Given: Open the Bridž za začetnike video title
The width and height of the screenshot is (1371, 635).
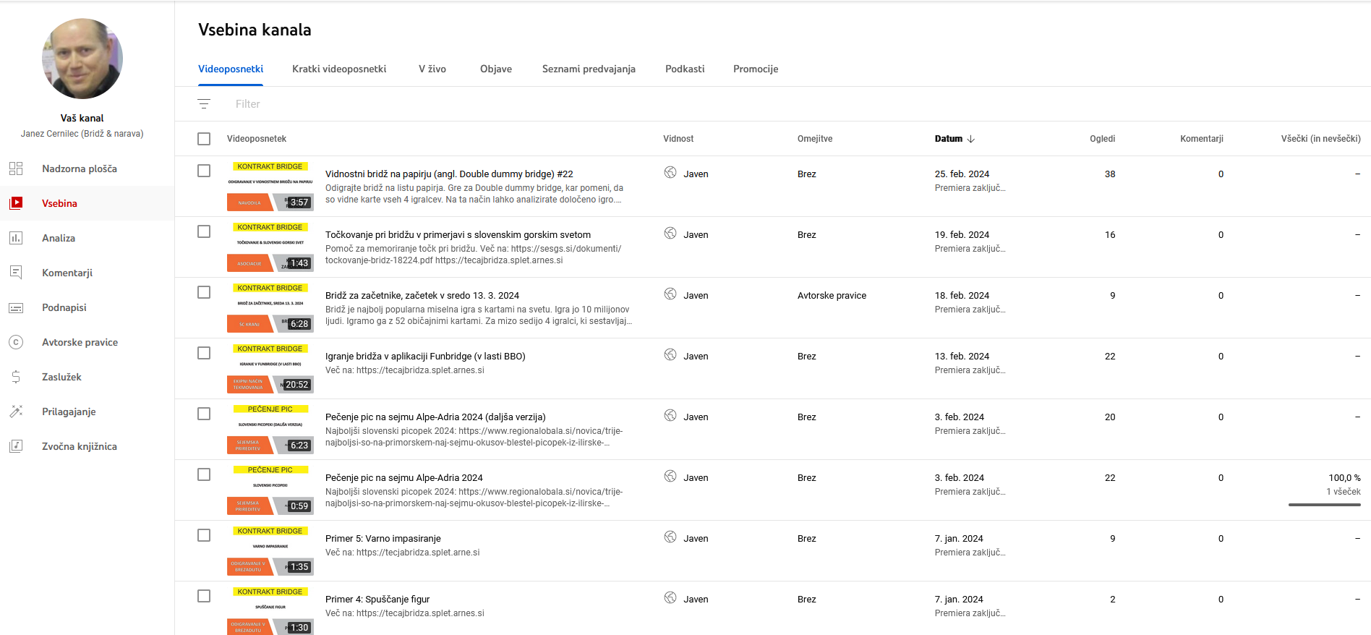Looking at the screenshot, I should click(x=422, y=295).
